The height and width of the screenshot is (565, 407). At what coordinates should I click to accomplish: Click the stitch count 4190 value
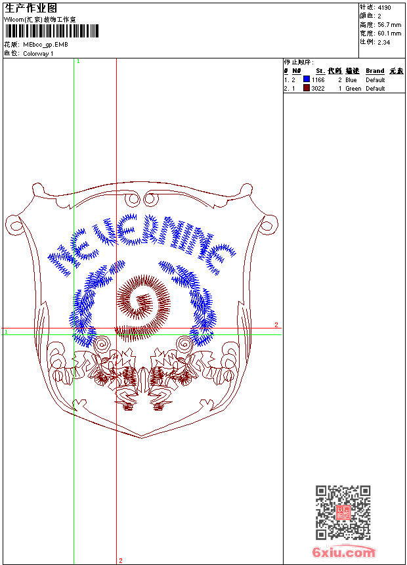coord(384,8)
